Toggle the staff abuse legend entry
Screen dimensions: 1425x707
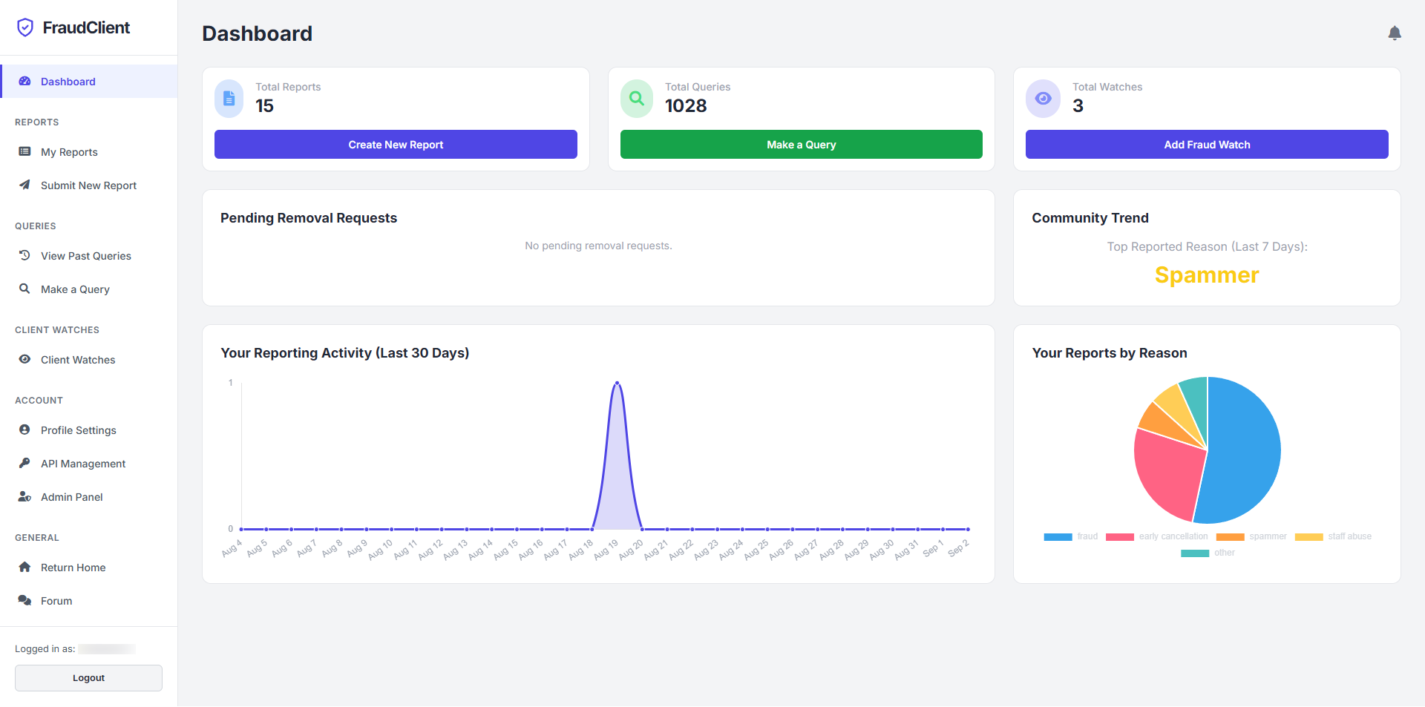click(x=1333, y=536)
